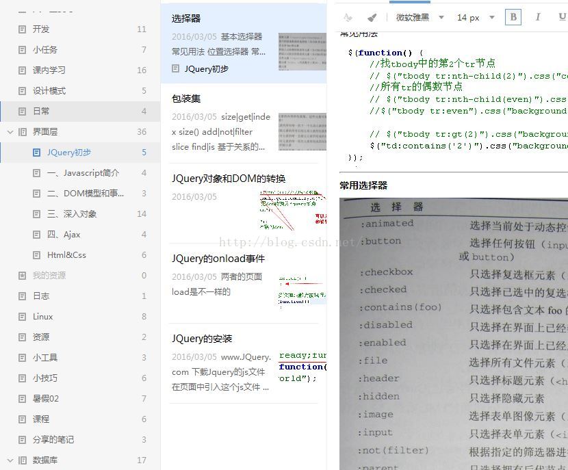Select the format painter brush icon

(372, 17)
